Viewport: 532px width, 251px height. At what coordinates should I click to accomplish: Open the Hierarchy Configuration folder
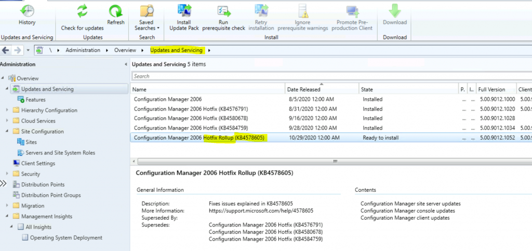click(x=49, y=110)
